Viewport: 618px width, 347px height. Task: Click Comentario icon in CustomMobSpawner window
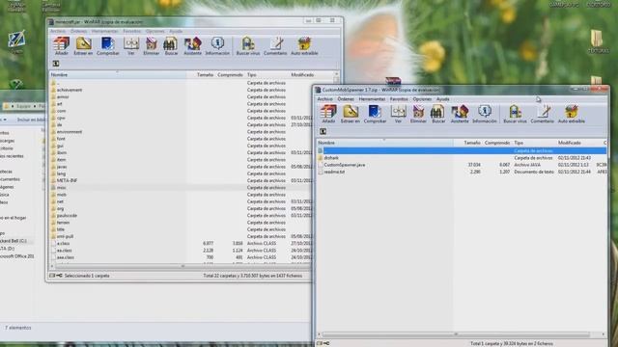543,114
